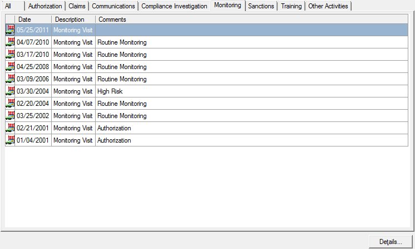415x249 pixels.
Task: Click the icon beside the 04/07/2010 entry
Action: [x=10, y=42]
